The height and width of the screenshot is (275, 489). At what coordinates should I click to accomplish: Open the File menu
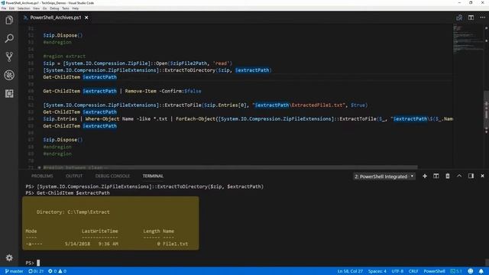tap(4, 8)
